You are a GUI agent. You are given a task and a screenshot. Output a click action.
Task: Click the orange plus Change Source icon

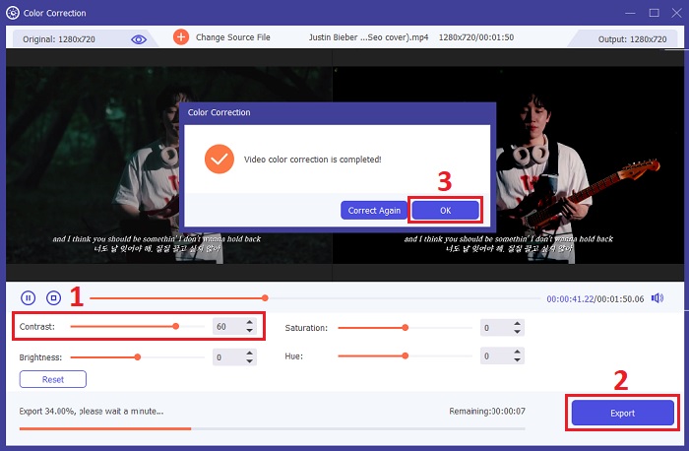180,37
